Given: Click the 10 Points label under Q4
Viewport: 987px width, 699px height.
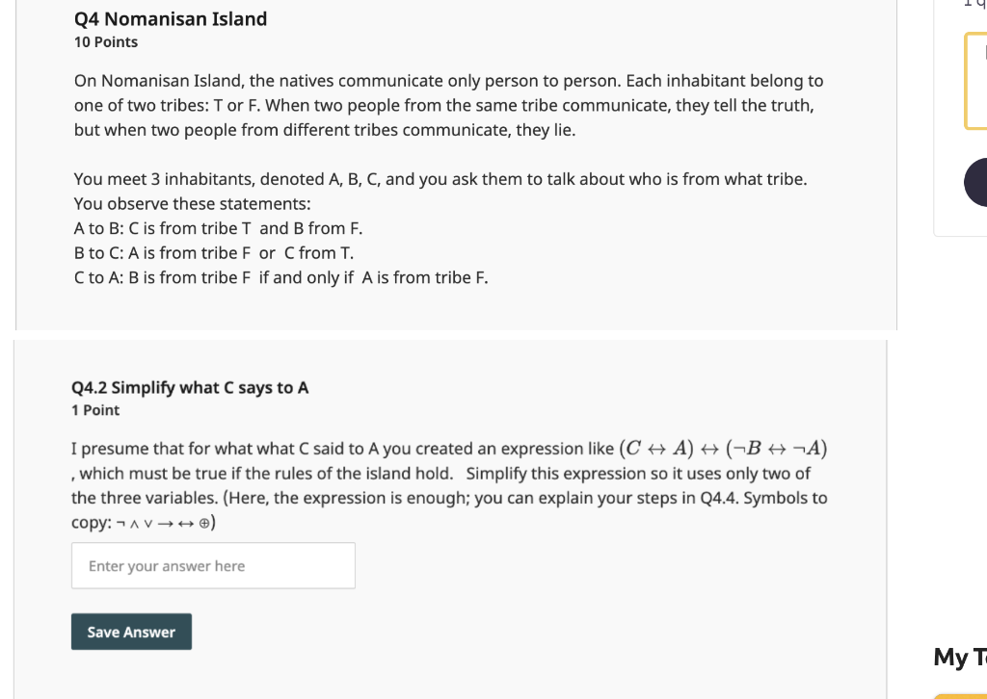Looking at the screenshot, I should coord(105,41).
